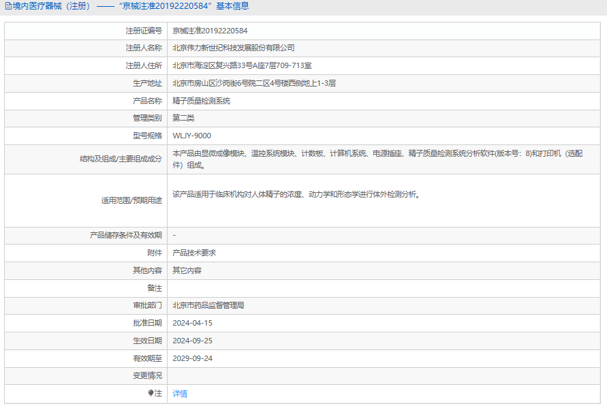Click the 附件 label
This screenshot has height=406, width=607.
pos(155,253)
